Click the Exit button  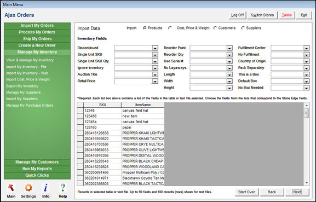click(x=304, y=15)
